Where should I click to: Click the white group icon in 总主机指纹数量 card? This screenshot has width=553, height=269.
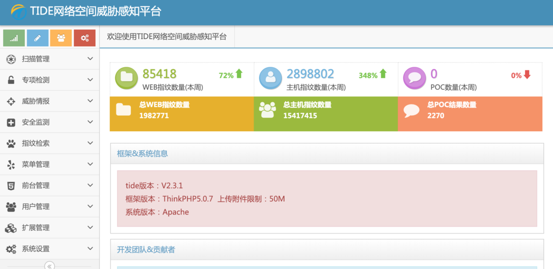(x=268, y=110)
